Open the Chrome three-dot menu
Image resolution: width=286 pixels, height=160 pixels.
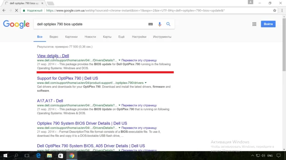[282, 10]
